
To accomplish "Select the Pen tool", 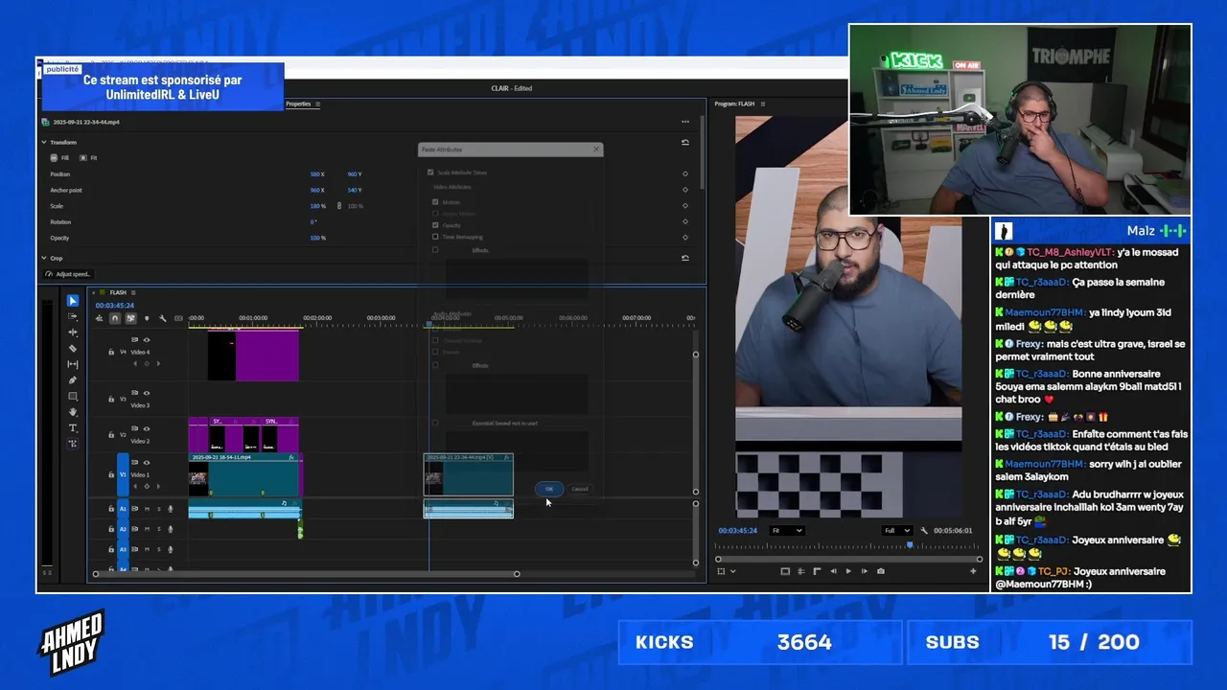I will click(73, 380).
